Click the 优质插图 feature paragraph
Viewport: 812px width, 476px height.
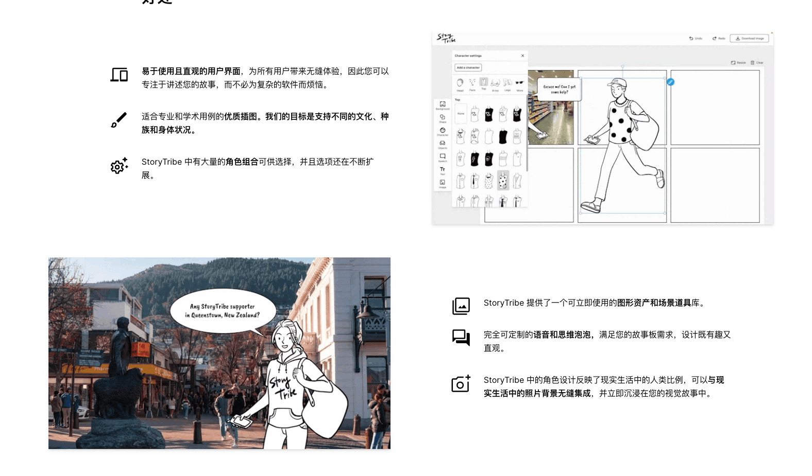pos(265,123)
